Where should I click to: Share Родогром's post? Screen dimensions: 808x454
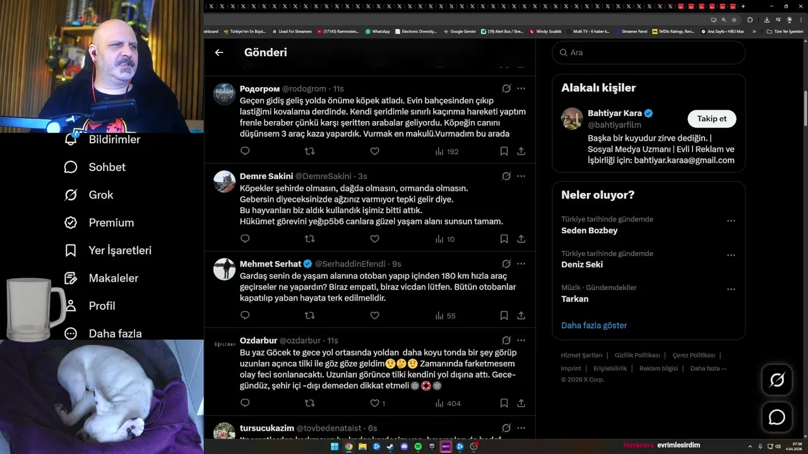[521, 151]
